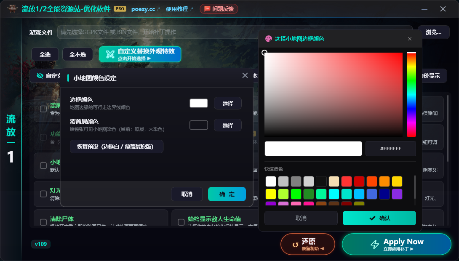Pick the beige quick color swatch

tap(334, 181)
